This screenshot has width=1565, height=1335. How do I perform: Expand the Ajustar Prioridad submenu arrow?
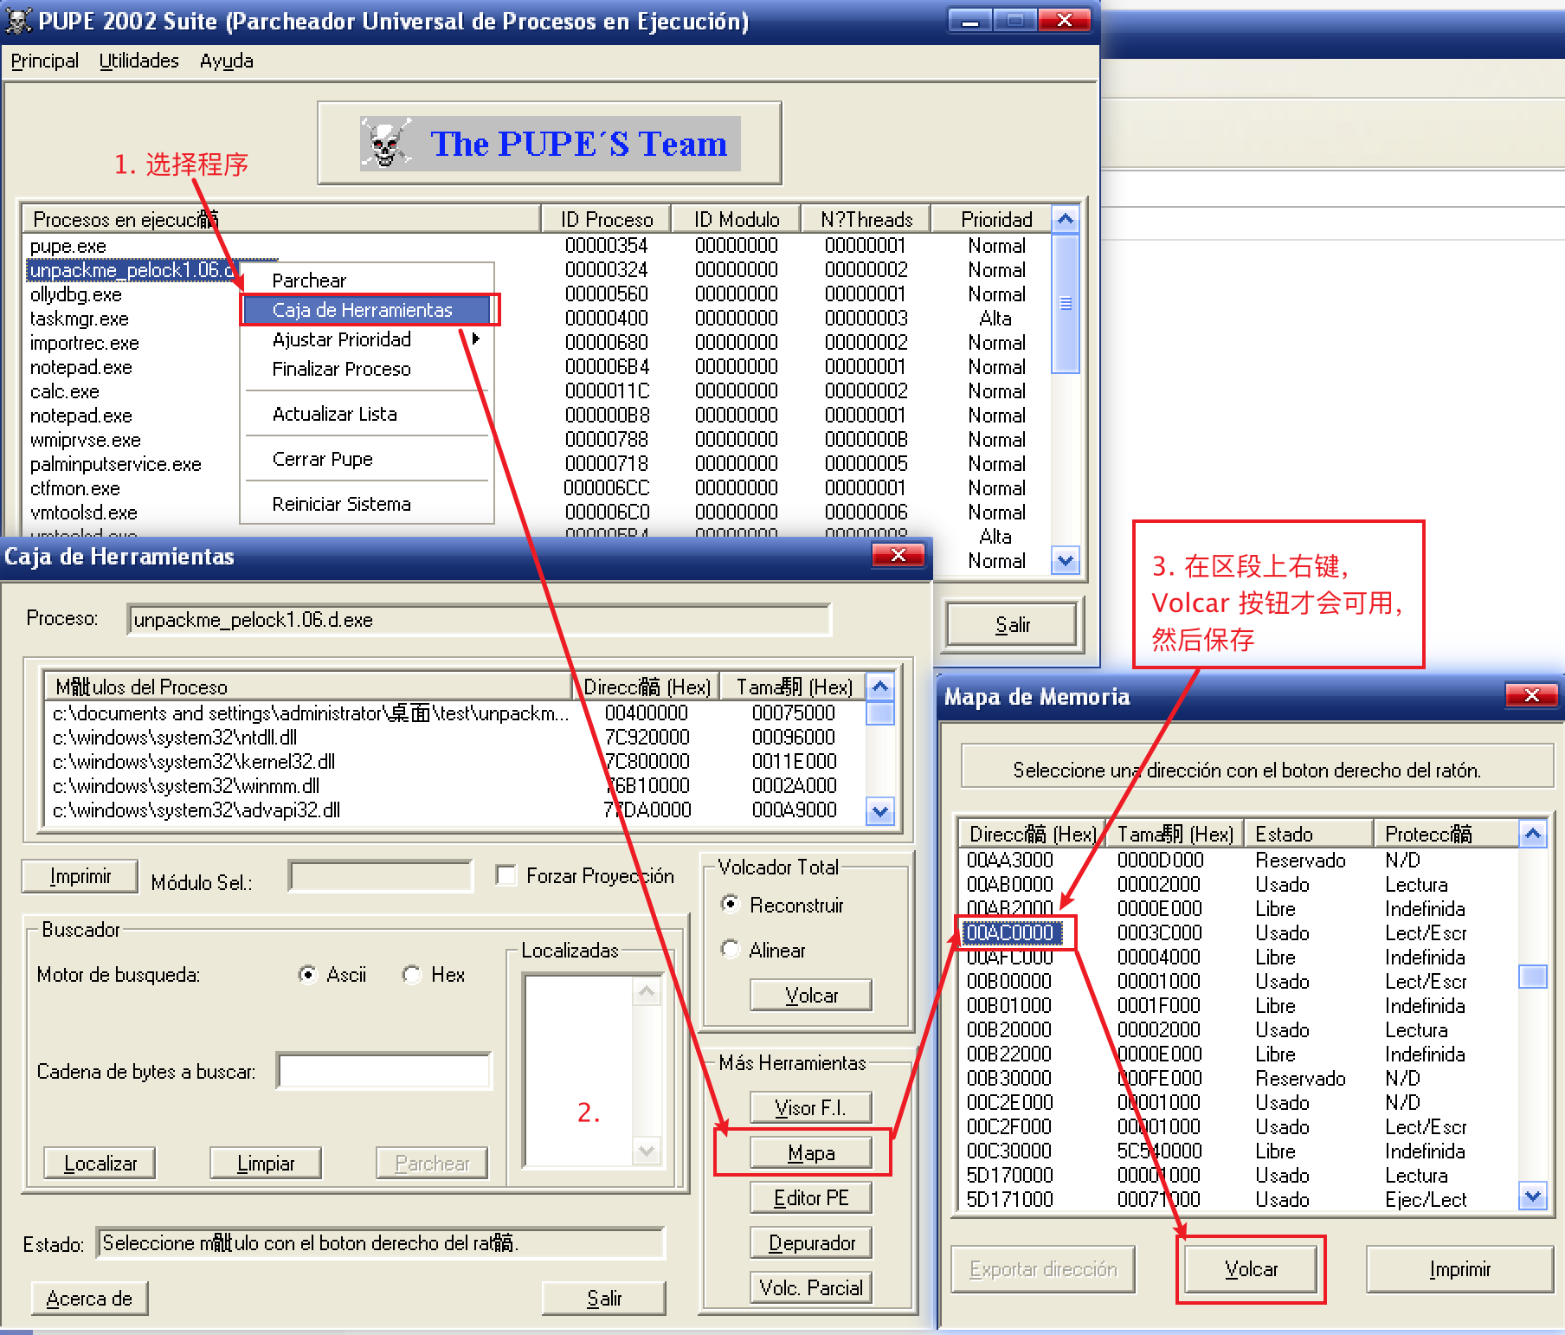pyautogui.click(x=475, y=339)
